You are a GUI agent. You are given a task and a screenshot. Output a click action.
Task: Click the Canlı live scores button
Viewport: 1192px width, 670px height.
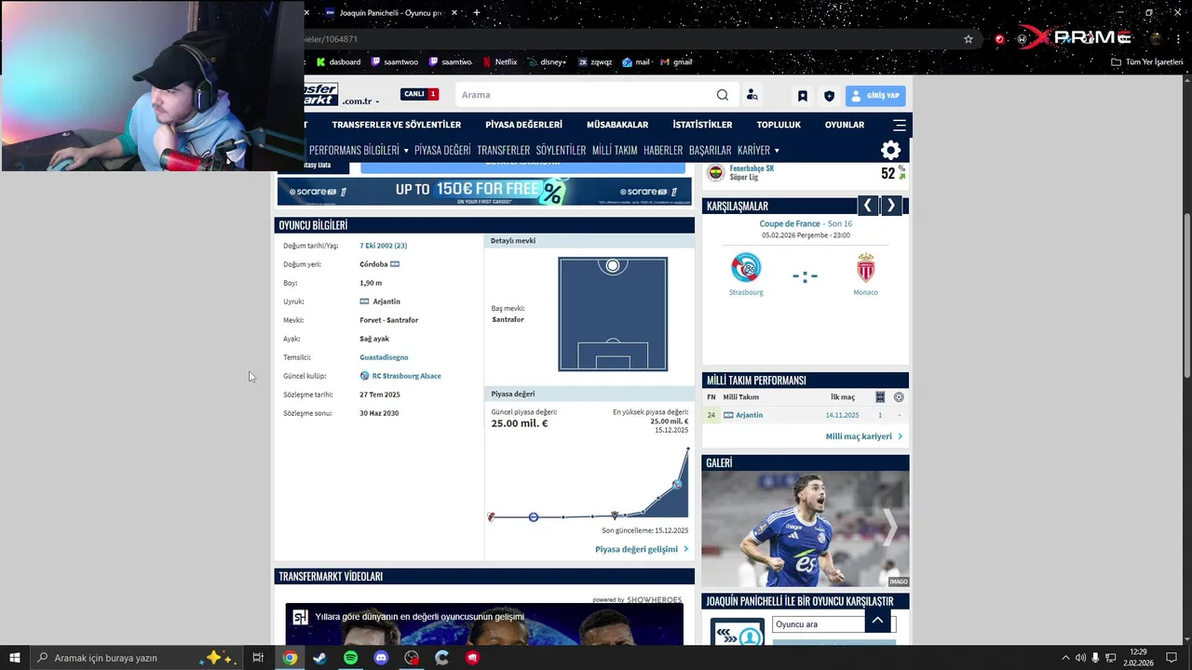[x=420, y=94]
